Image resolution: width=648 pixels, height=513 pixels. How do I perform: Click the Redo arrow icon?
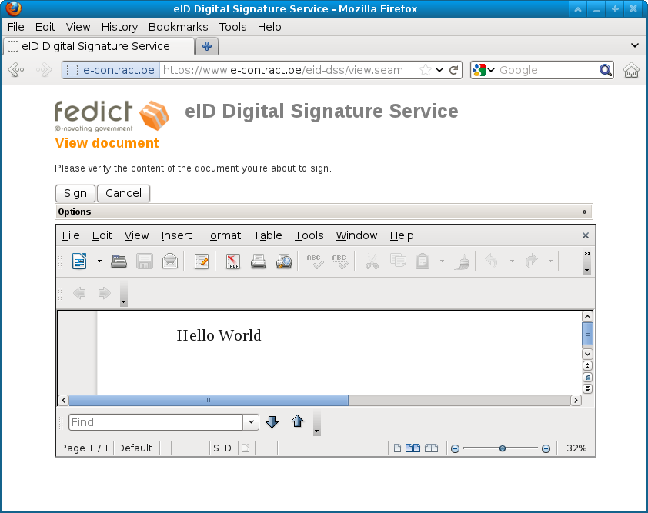click(x=532, y=261)
